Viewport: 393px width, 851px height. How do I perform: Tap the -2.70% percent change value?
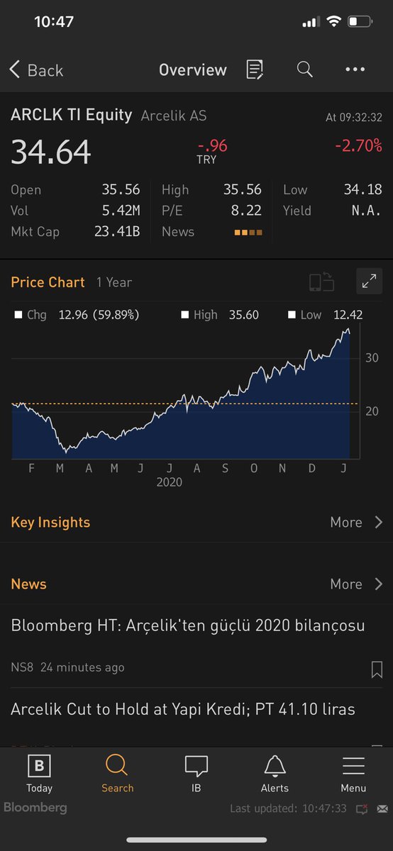tap(358, 146)
